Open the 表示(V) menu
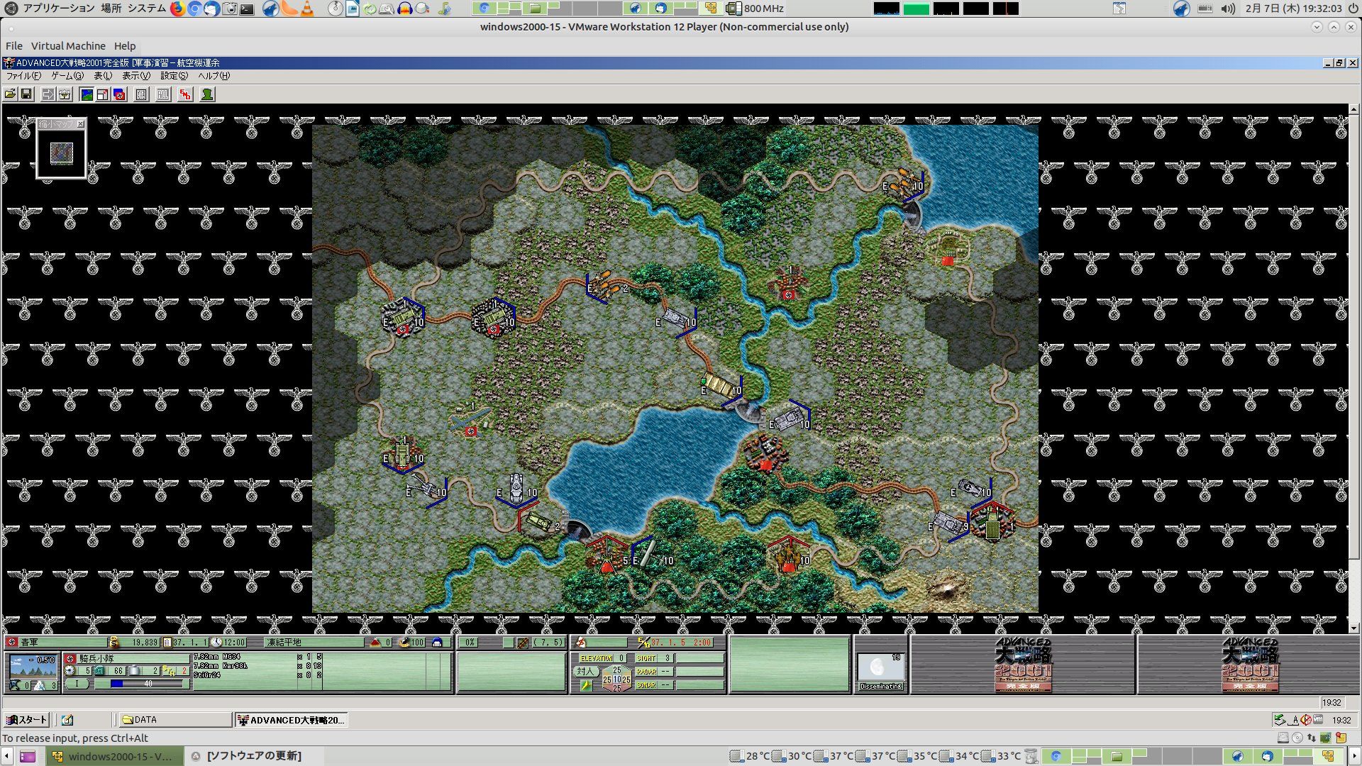The image size is (1362, 766). 135,76
